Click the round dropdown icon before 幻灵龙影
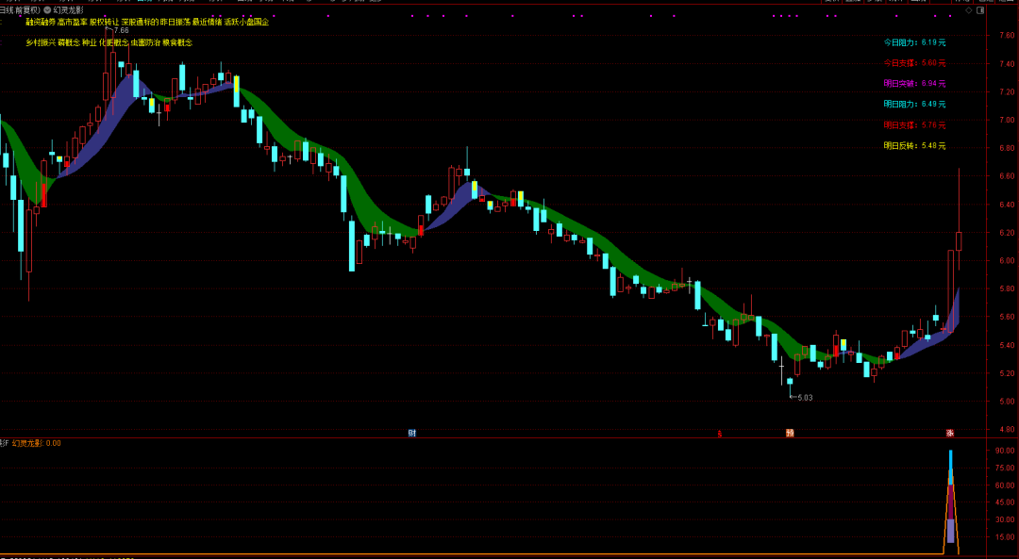 point(46,9)
